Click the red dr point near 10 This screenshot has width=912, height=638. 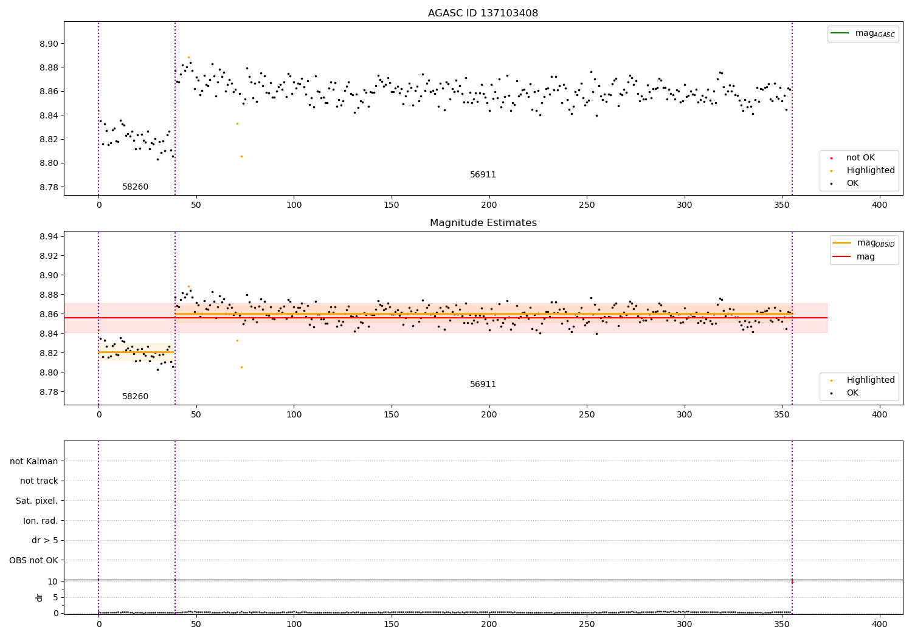click(792, 583)
